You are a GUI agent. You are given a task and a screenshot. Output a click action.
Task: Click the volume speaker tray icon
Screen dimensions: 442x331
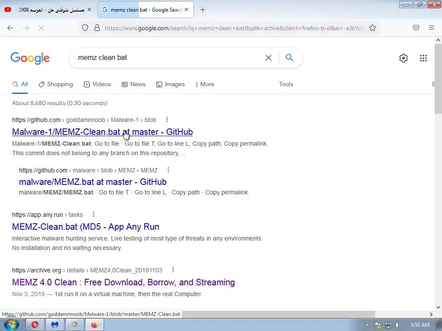click(x=398, y=325)
